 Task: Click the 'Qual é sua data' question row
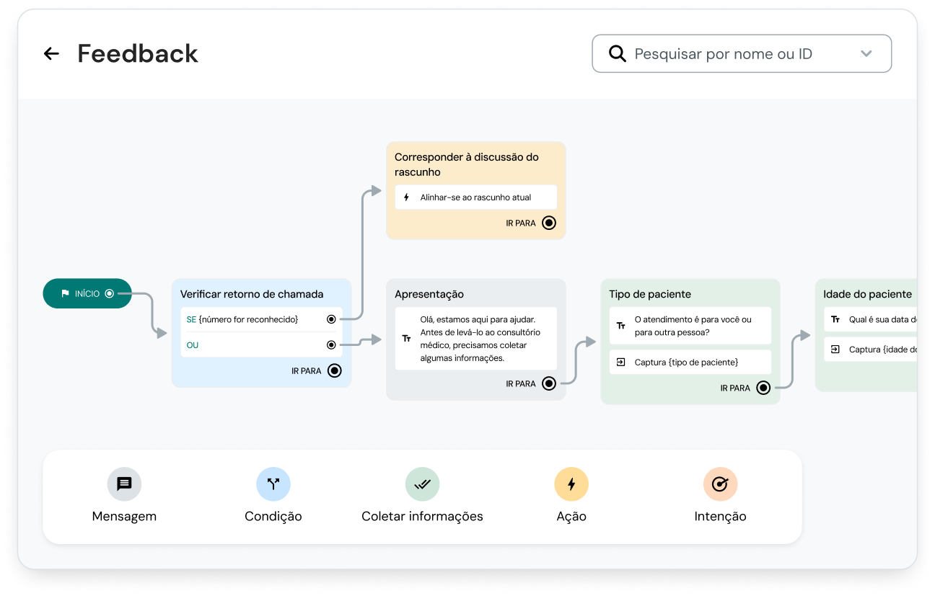[870, 319]
